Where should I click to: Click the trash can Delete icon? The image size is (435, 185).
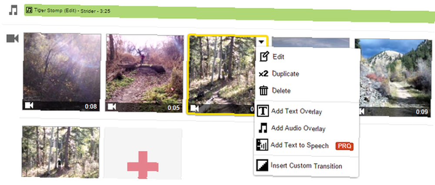point(263,91)
